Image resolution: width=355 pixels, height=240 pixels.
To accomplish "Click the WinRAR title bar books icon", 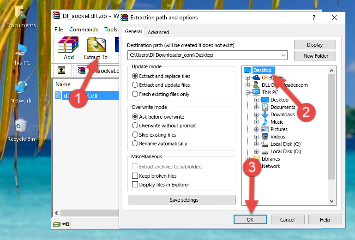I will 56,16.
